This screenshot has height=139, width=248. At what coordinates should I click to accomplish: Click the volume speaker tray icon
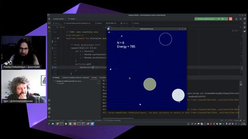[217, 124]
